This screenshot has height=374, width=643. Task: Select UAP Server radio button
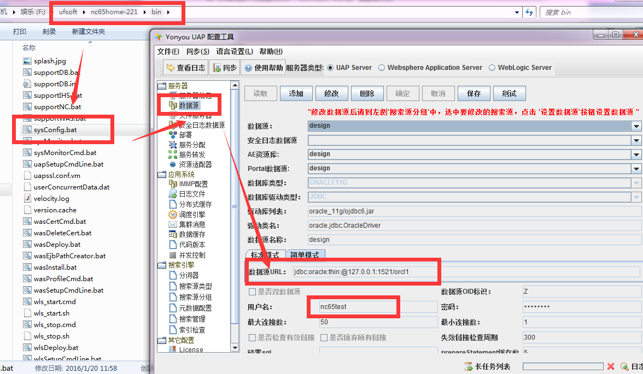[x=330, y=68]
